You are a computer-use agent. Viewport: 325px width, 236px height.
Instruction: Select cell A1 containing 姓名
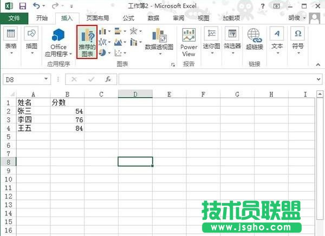coord(34,102)
